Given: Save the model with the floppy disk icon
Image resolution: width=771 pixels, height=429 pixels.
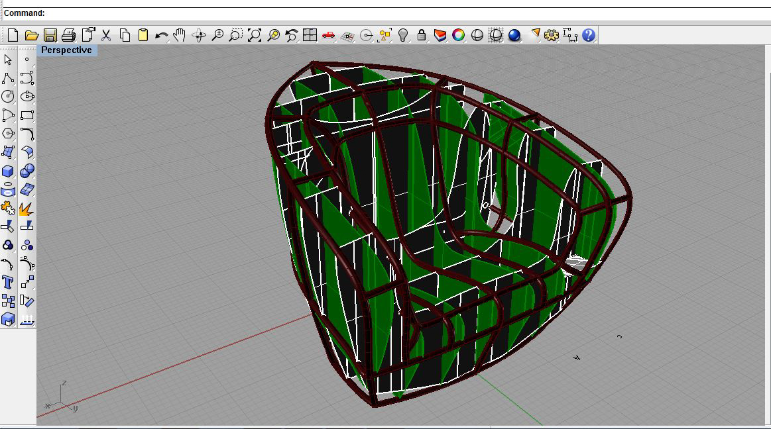Looking at the screenshot, I should pos(50,35).
